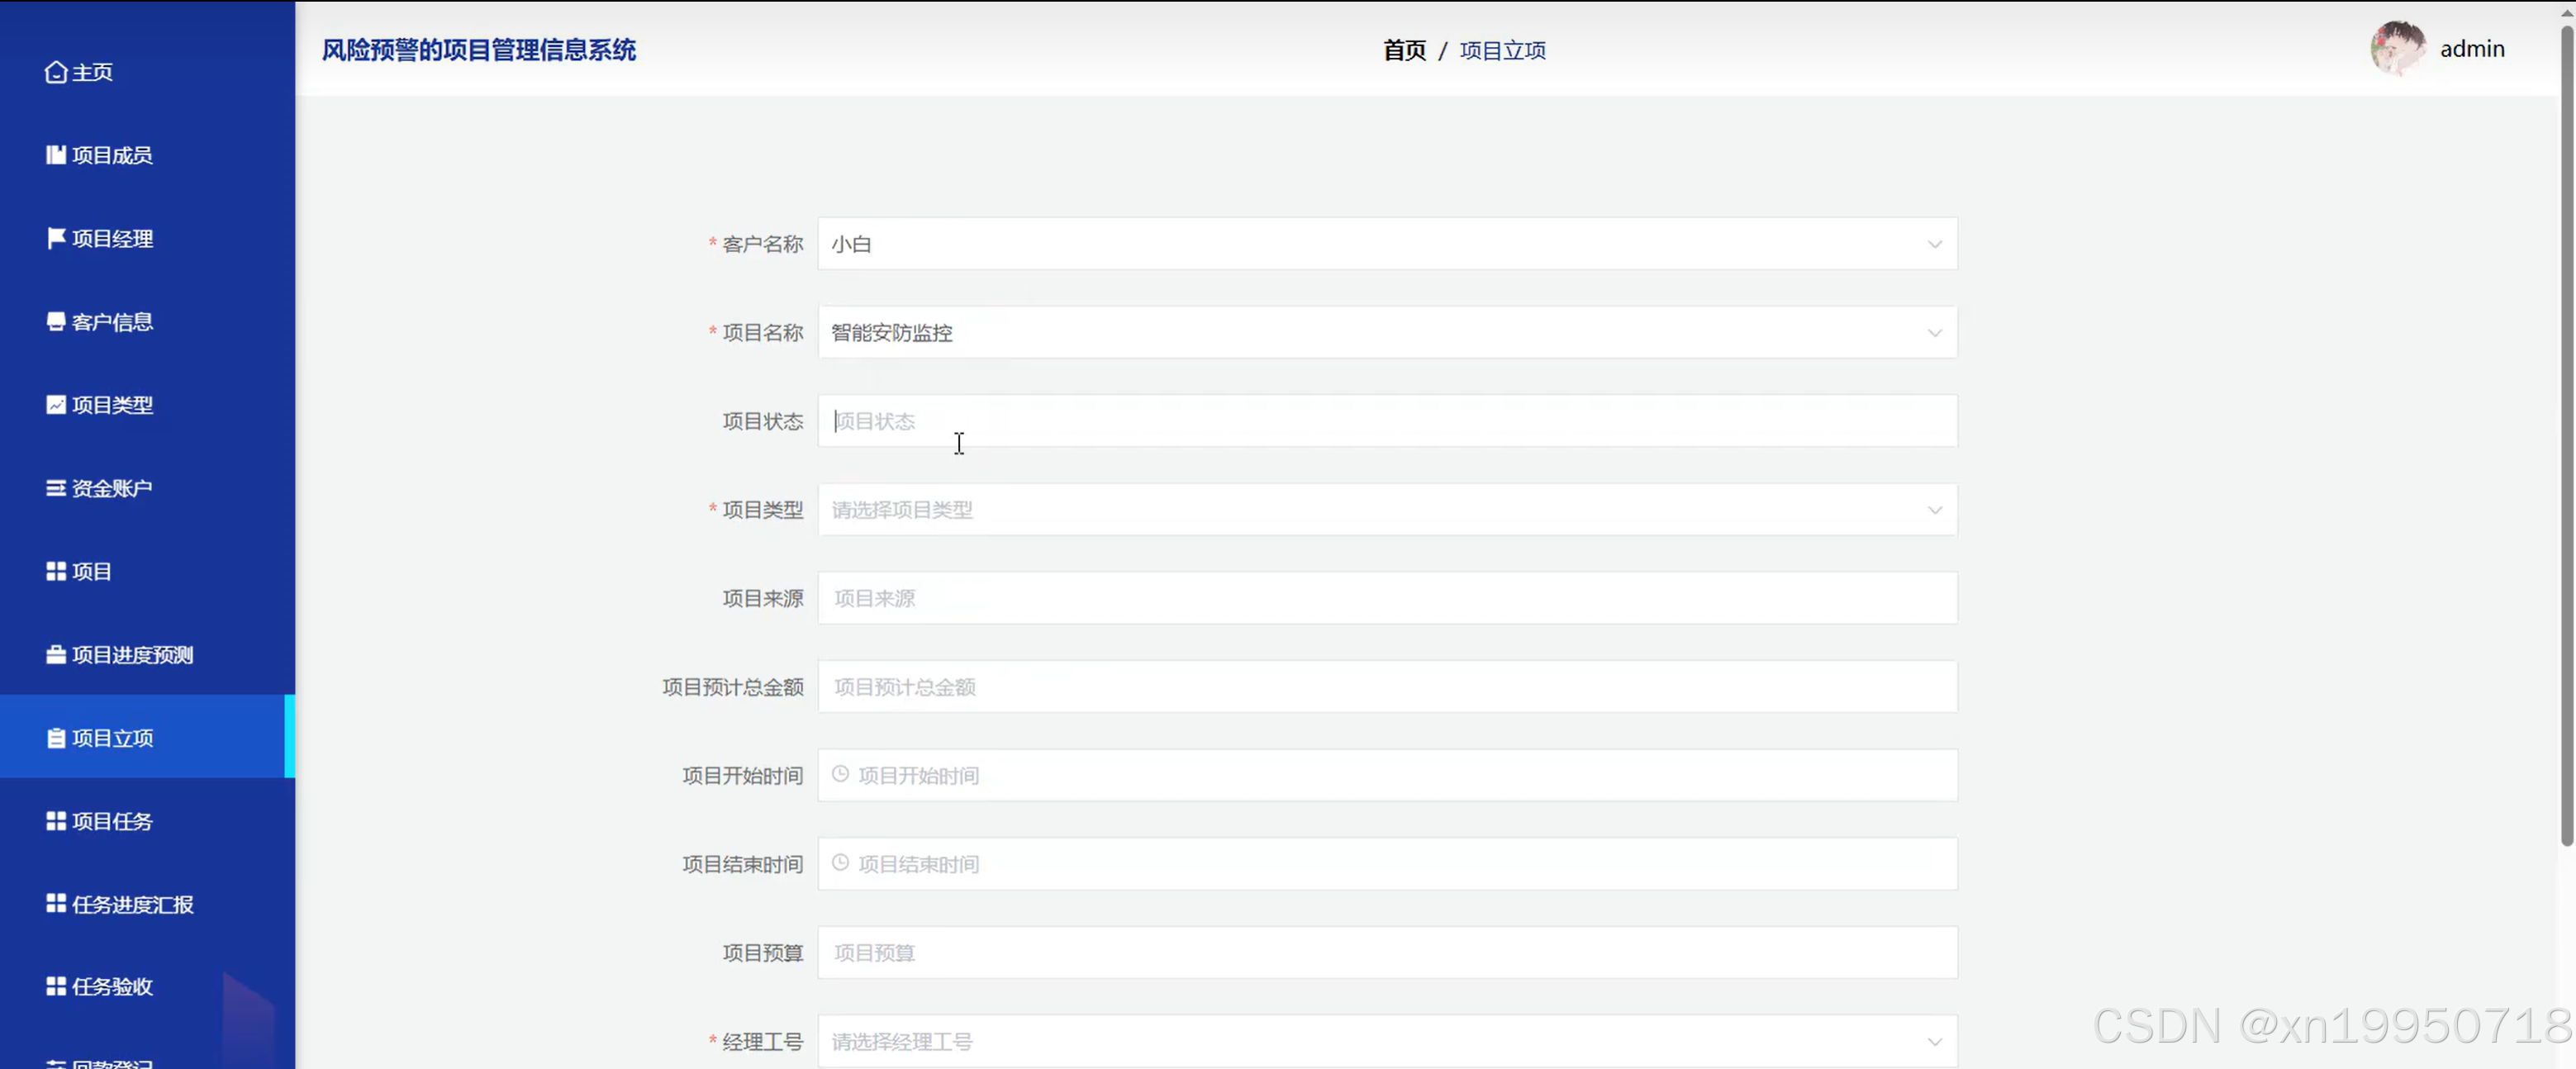Expand the 经理工号 dropdown arrow
The image size is (2576, 1069).
[x=1934, y=1042]
